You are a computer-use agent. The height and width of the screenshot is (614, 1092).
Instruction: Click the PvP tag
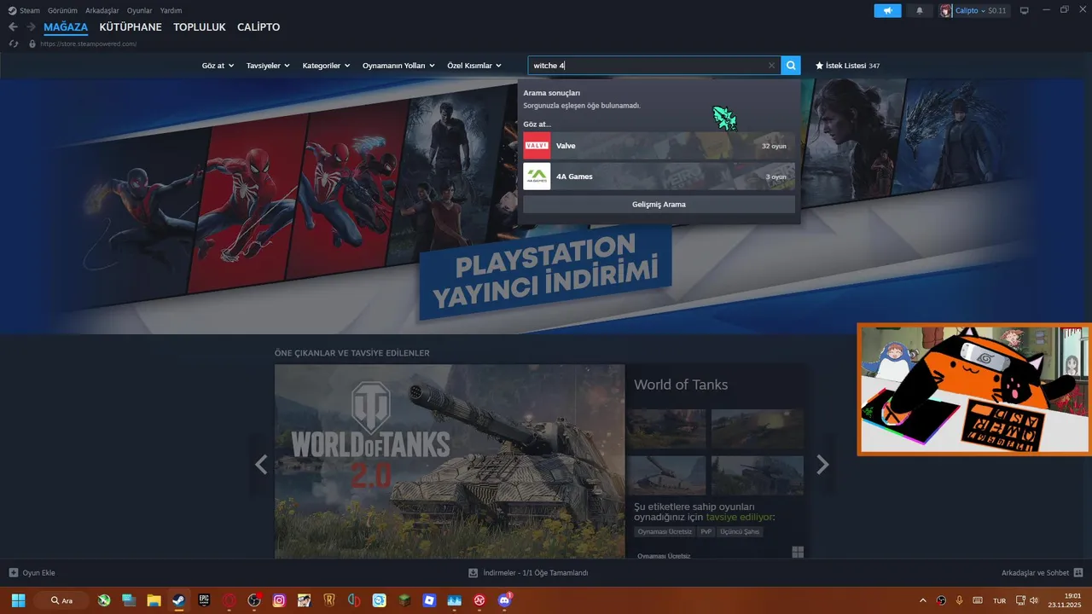click(706, 532)
